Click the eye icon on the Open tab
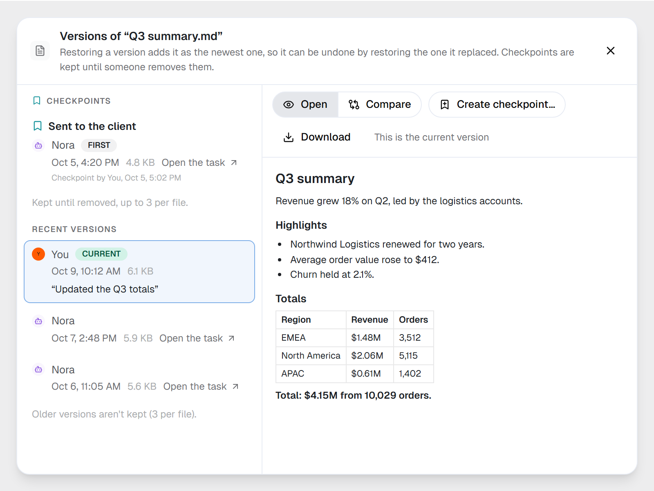Screen dimensions: 654x491 click(289, 105)
